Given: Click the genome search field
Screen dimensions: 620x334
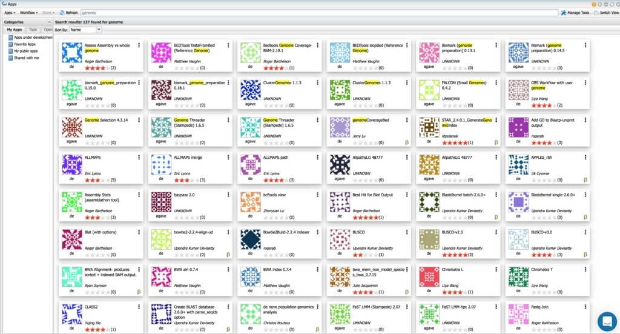Looking at the screenshot, I should (x=319, y=13).
